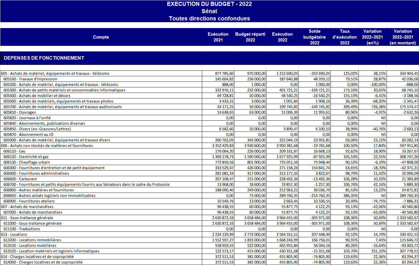This screenshot has height=265, width=419.
Task: Select the "606600 - Carburant" cell
Action: pos(20,179)
